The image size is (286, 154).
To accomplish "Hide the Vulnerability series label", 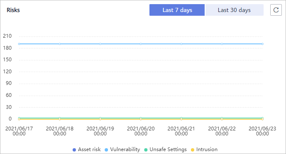I will click(125, 149).
